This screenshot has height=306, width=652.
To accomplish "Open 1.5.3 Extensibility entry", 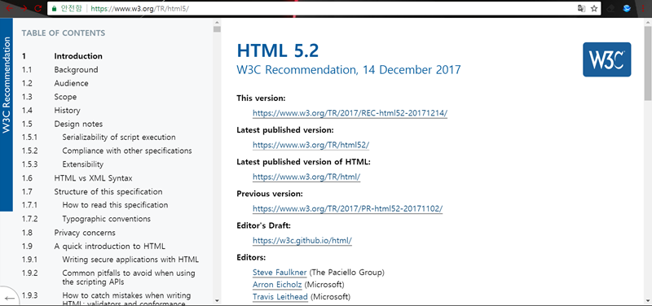I will coord(83,164).
